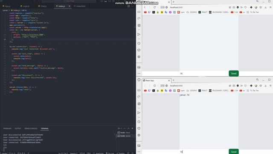Show the Problems panel tab
273x154 pixels.
[x=7, y=128]
